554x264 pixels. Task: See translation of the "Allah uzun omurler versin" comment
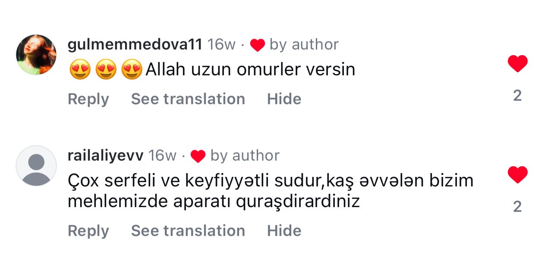click(x=188, y=99)
